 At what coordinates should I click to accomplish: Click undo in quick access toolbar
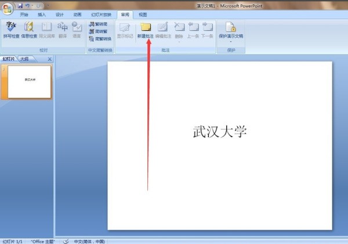click(x=27, y=5)
